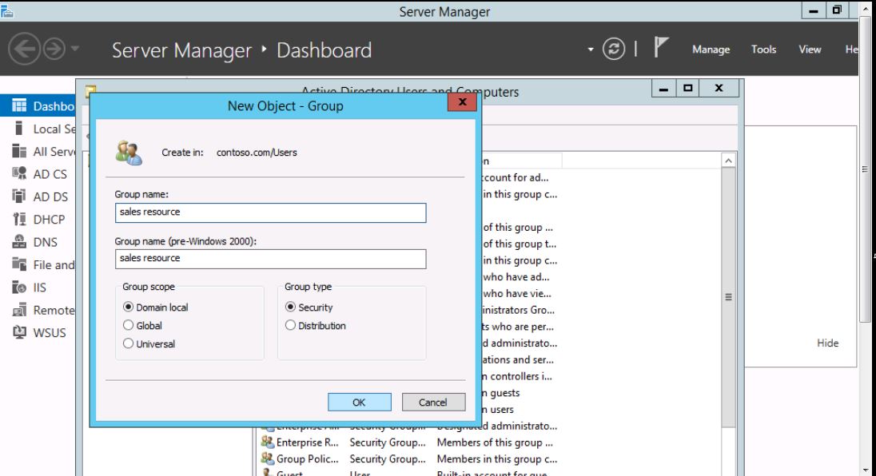The image size is (876, 476).
Task: Open the AD DS role page
Action: pyautogui.click(x=38, y=197)
